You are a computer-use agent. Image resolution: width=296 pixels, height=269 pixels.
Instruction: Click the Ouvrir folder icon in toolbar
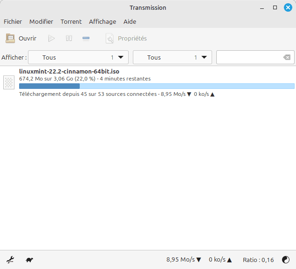[x=10, y=38]
